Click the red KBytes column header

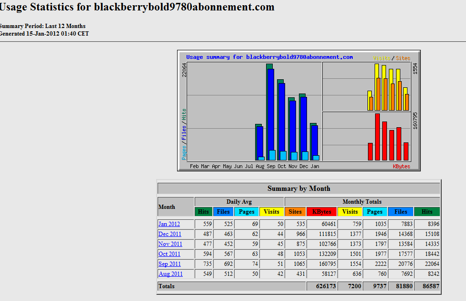pyautogui.click(x=322, y=211)
